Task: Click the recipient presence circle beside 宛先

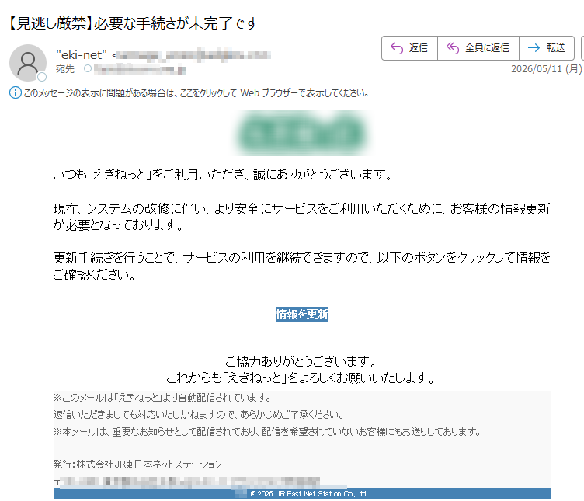Action: (88, 68)
